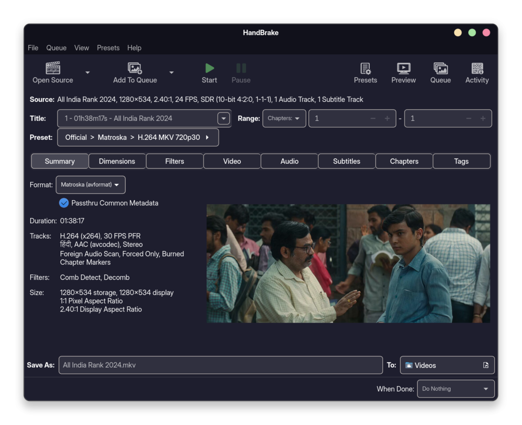Start encoding the video

(209, 72)
